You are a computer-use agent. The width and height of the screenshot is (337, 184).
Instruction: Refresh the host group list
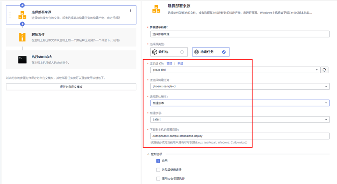pos(324,70)
